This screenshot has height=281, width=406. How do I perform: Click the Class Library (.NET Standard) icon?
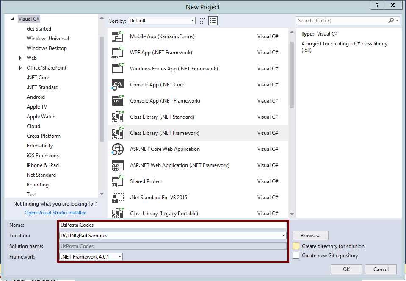pos(118,117)
